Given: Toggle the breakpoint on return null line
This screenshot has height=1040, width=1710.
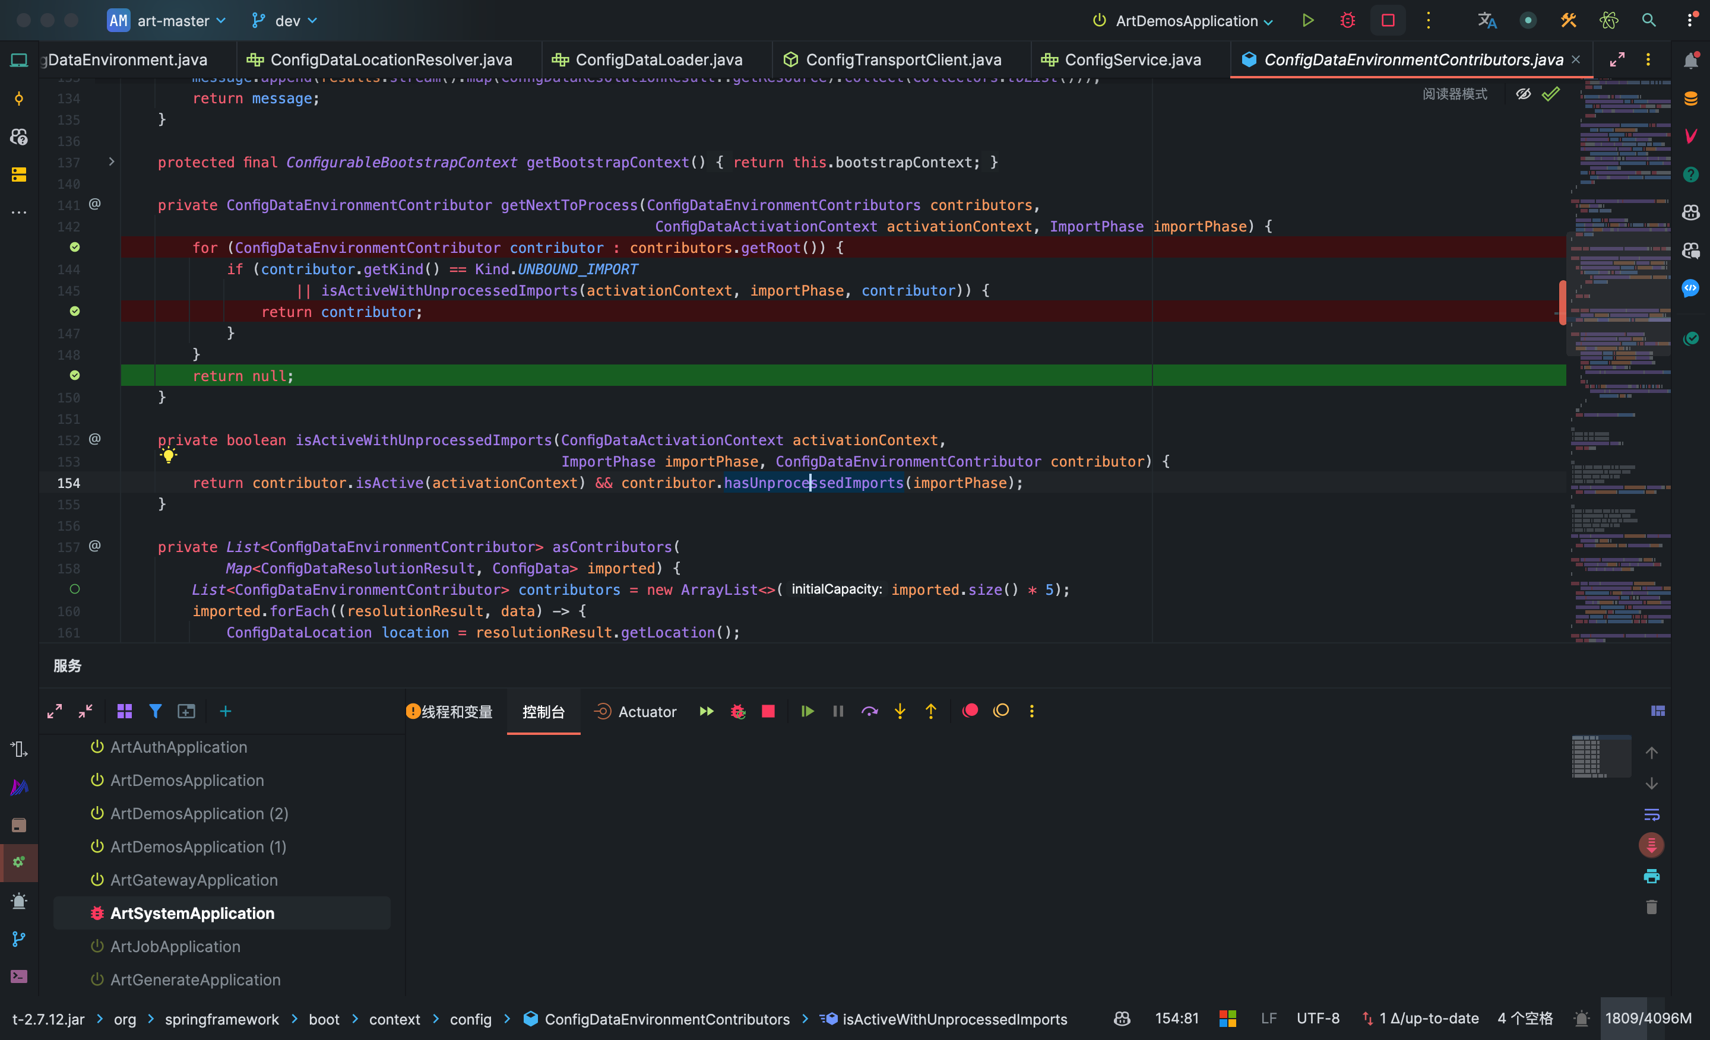Looking at the screenshot, I should pos(75,375).
